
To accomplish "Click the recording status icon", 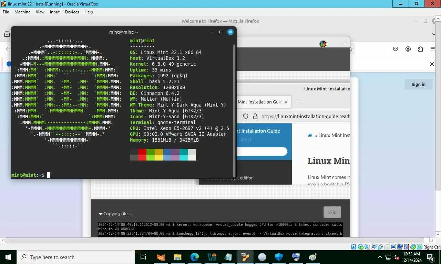I will point(400,247).
